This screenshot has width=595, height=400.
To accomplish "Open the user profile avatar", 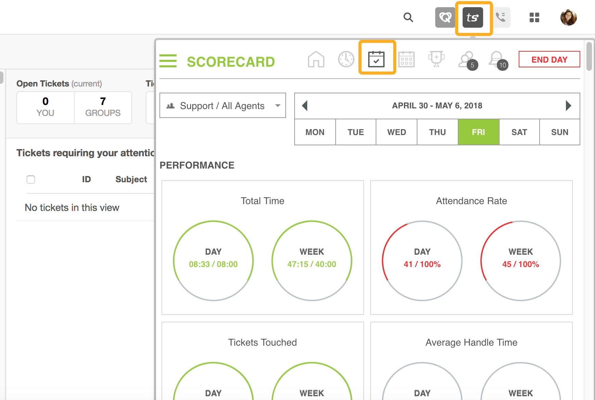I will click(569, 17).
